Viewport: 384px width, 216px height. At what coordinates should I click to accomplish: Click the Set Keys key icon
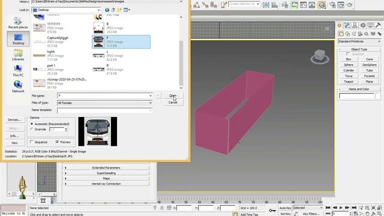(272, 211)
